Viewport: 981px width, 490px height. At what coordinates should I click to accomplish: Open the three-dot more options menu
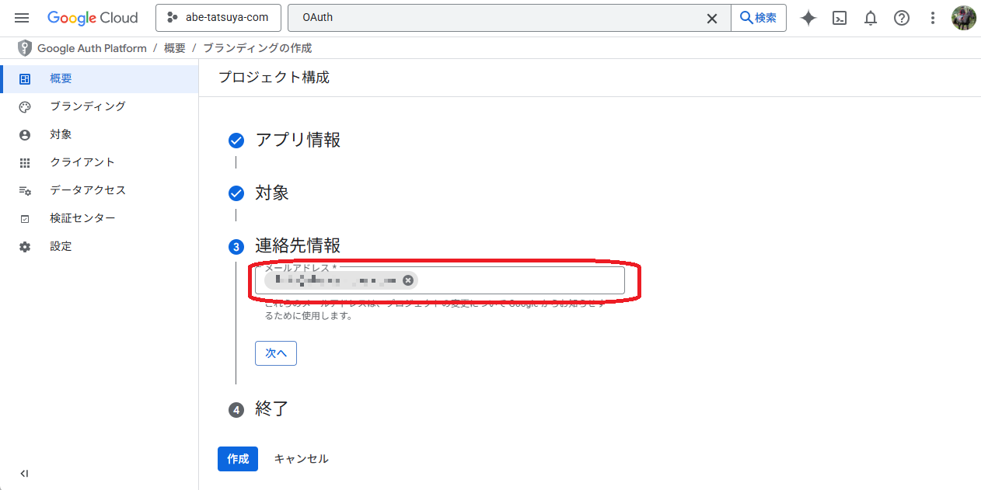(933, 18)
